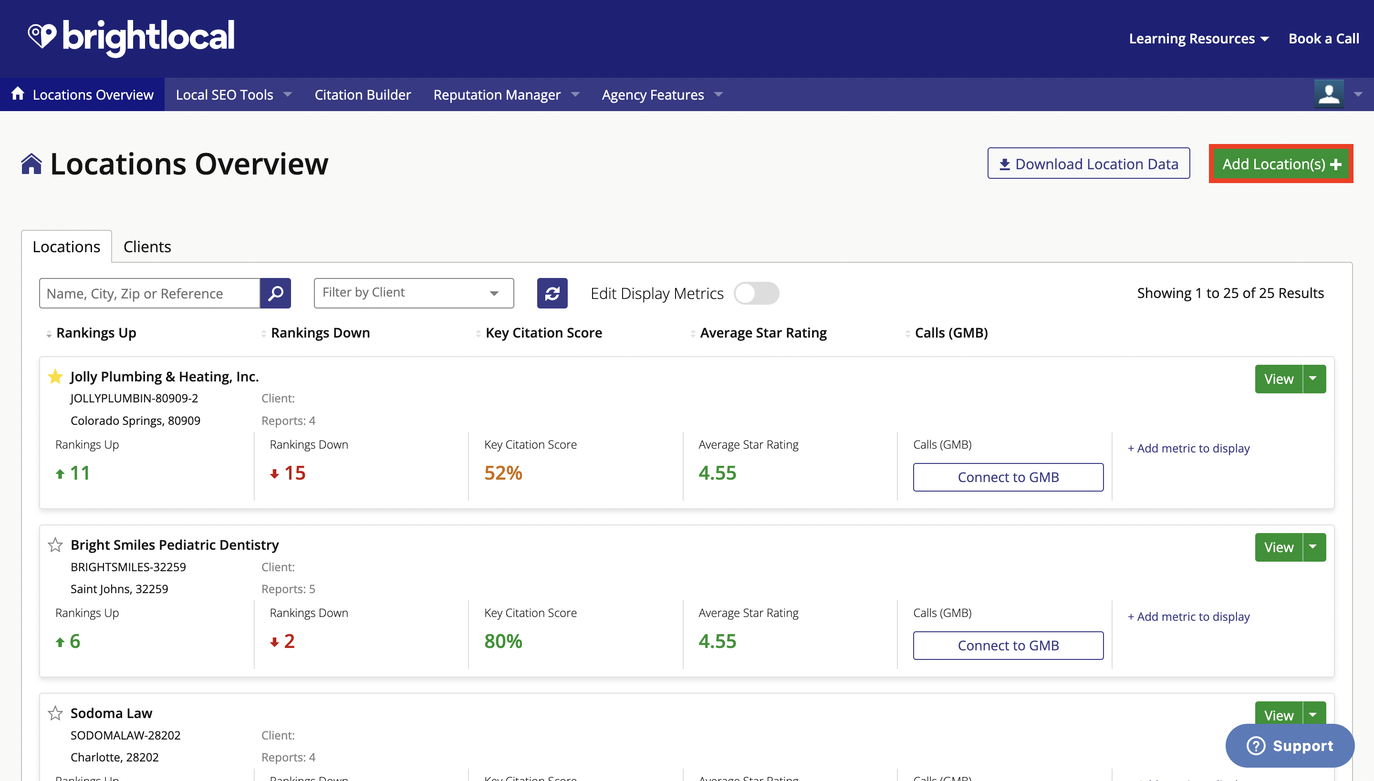Viewport: 1374px width, 781px height.
Task: Open Citation Builder nav item
Action: click(x=363, y=95)
